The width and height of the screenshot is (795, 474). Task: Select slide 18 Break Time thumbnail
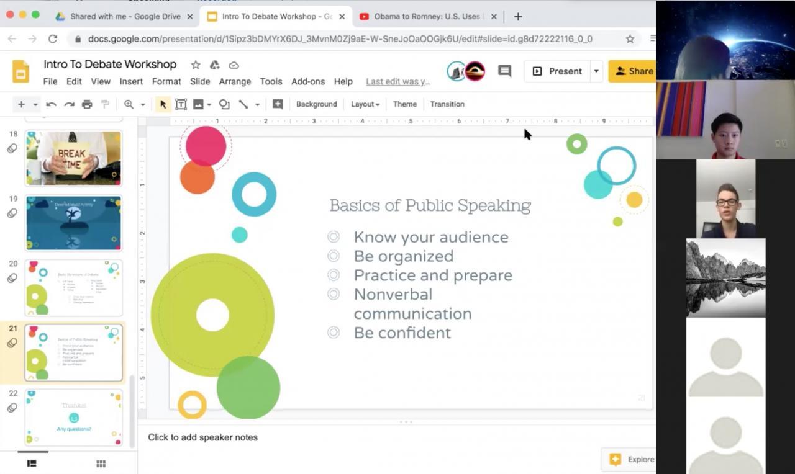click(x=74, y=158)
